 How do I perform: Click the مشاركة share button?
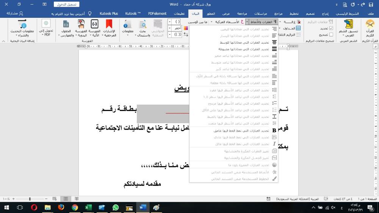15,14
